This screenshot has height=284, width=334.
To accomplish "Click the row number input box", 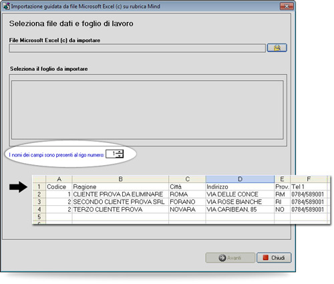I will 112,154.
